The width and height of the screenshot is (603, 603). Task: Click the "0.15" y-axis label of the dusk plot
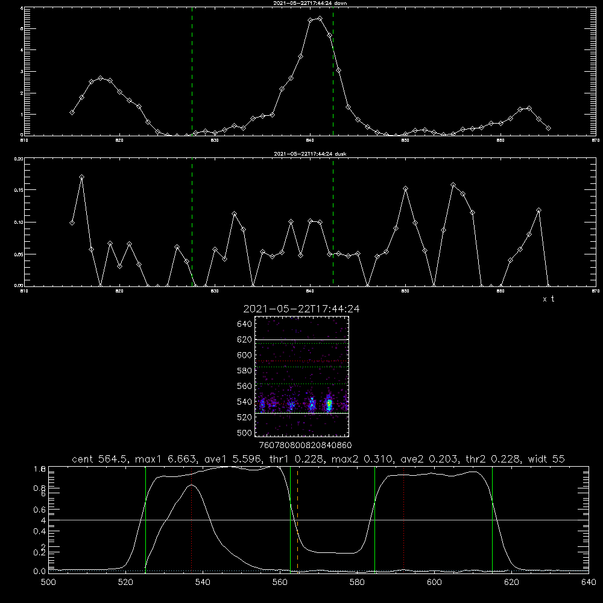point(19,190)
